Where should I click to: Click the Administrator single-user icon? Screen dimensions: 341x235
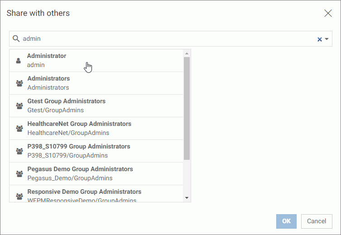point(18,61)
